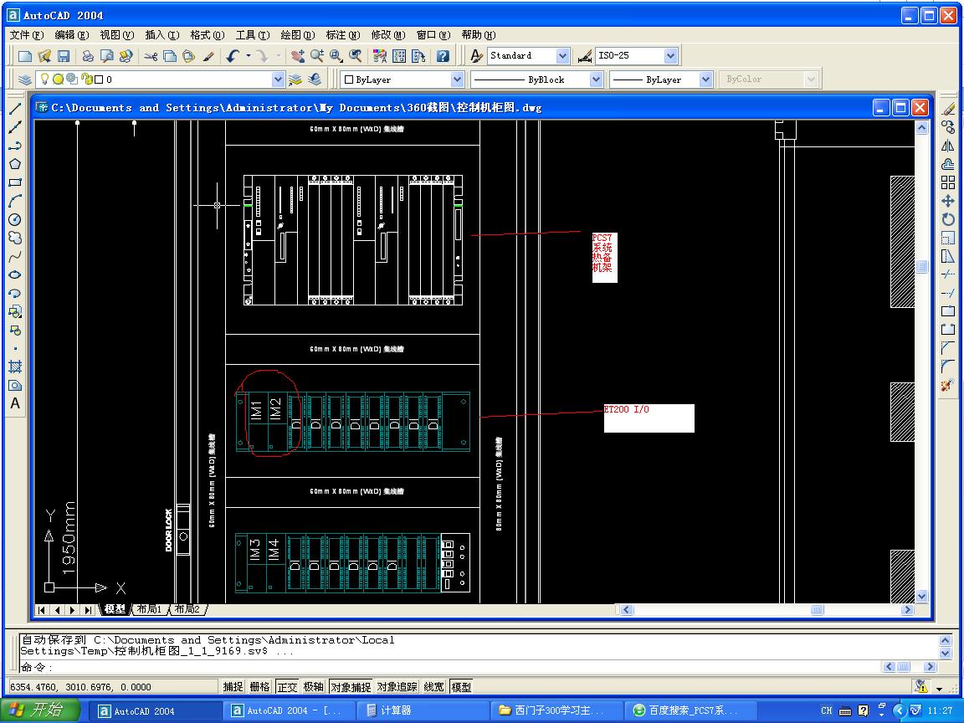The width and height of the screenshot is (964, 723).
Task: Open the ByBlock linetype dropdown
Action: point(596,79)
